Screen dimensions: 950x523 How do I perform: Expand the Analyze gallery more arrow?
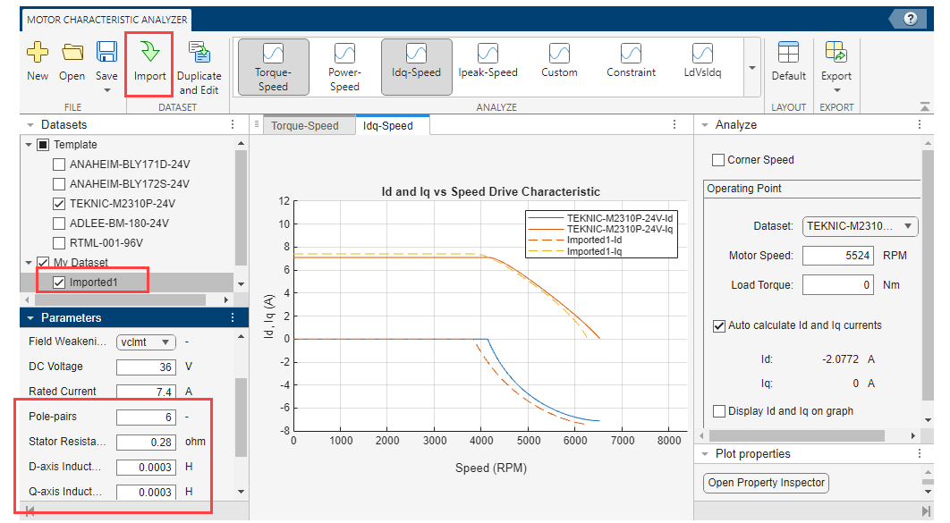click(751, 68)
